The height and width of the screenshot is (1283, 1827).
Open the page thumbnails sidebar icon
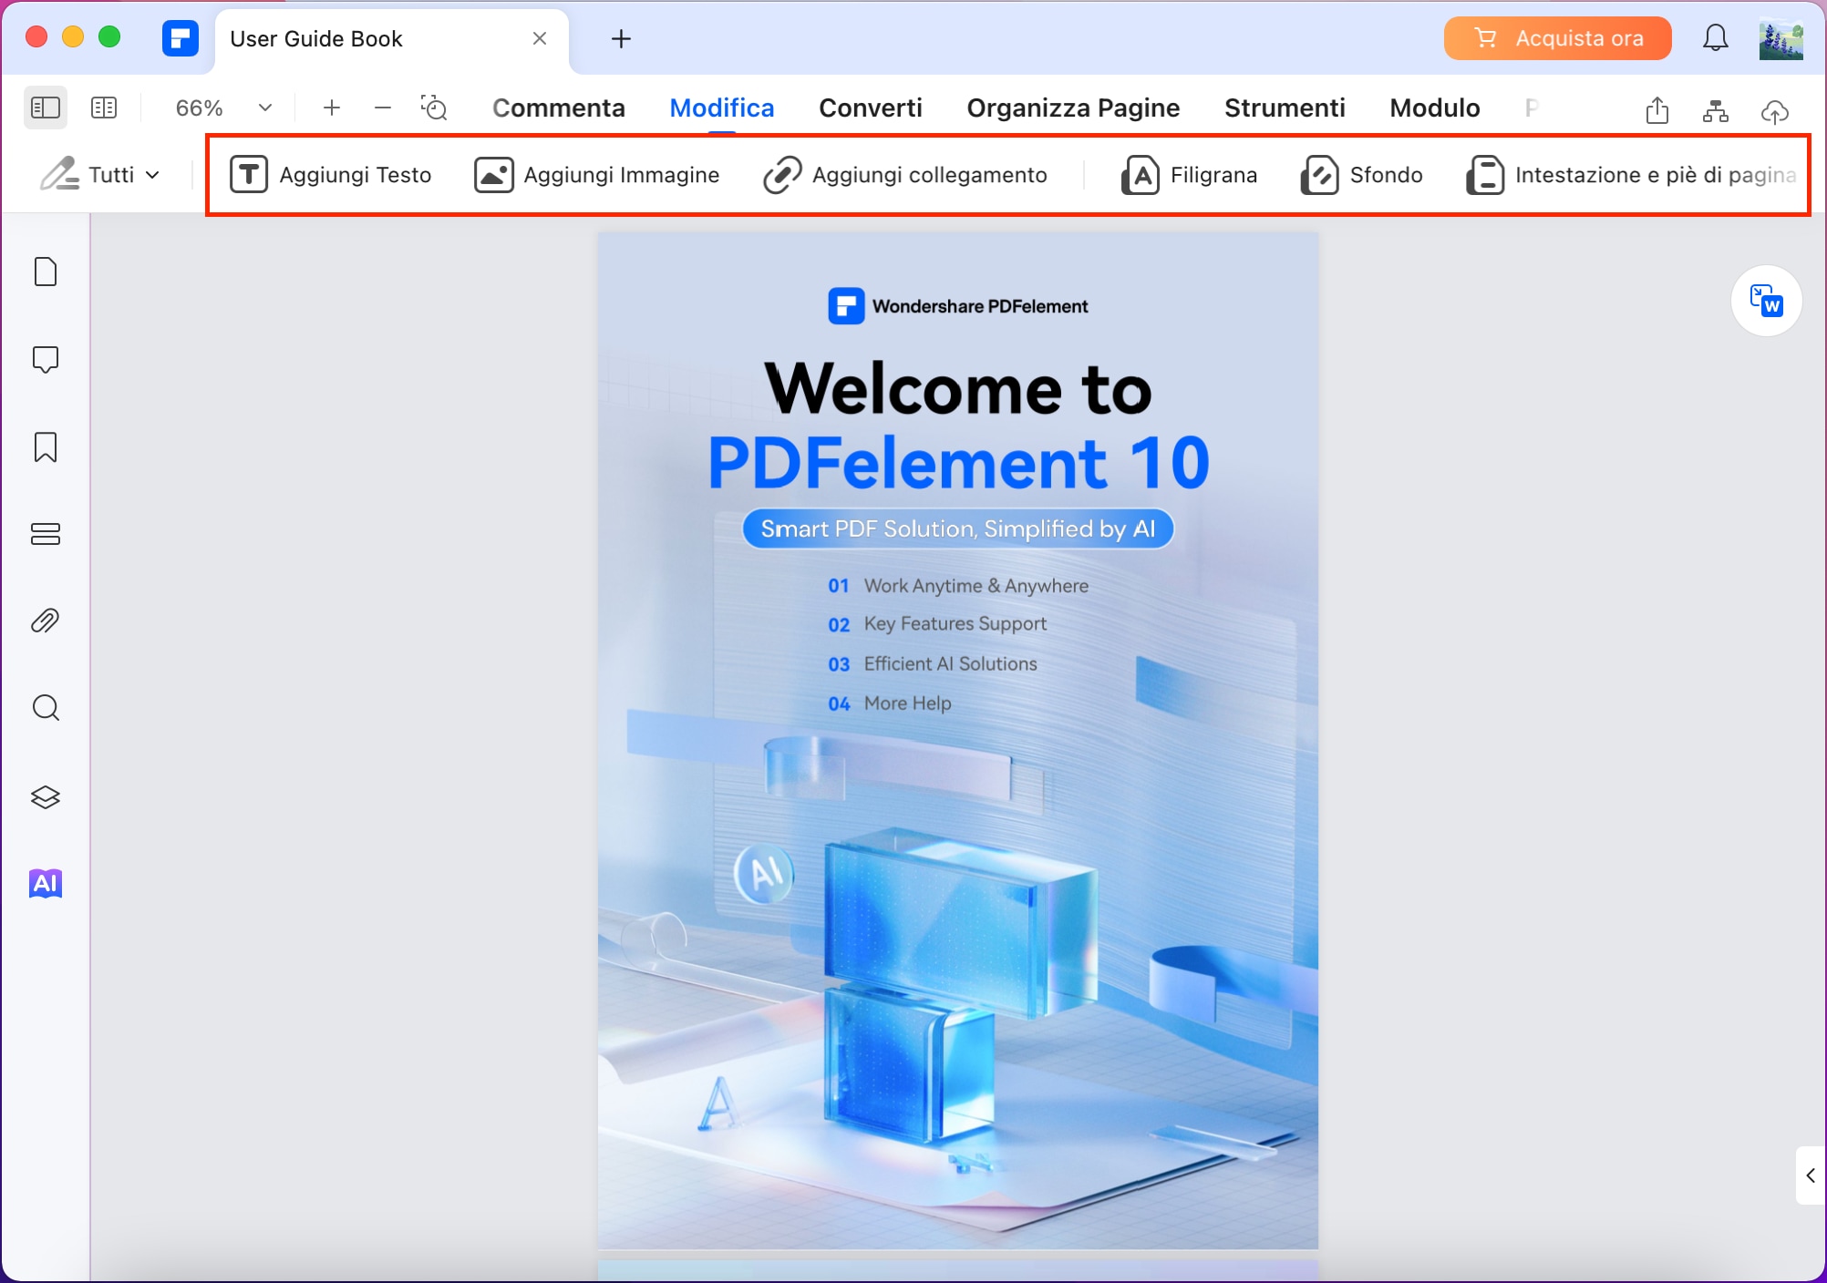pyautogui.click(x=46, y=272)
